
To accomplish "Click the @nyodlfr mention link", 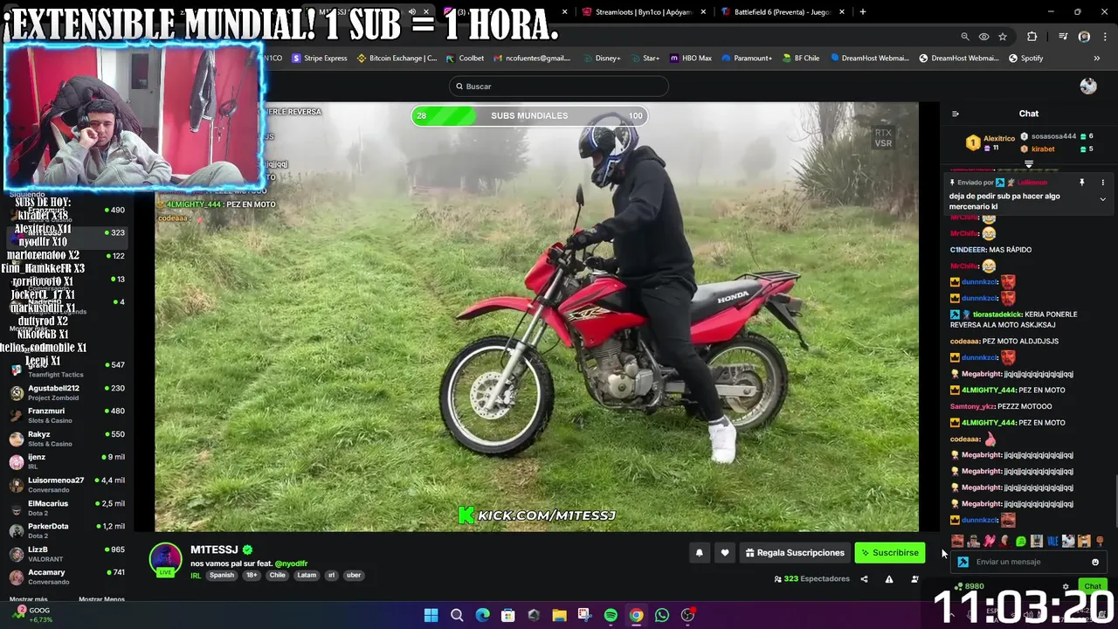I will (291, 563).
